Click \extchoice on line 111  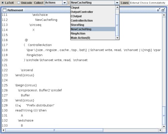coord(40,15)
